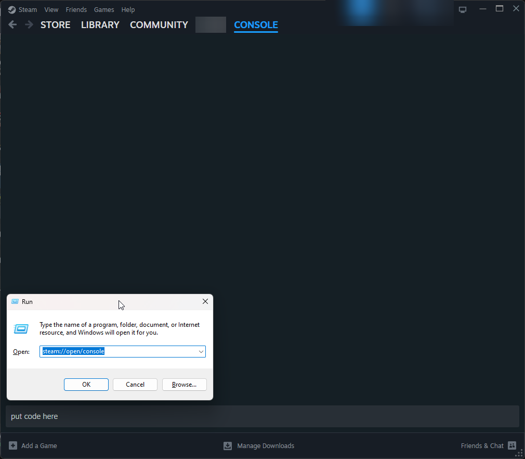
Task: Expand the Open combo box dropdown arrow
Action: (x=201, y=352)
